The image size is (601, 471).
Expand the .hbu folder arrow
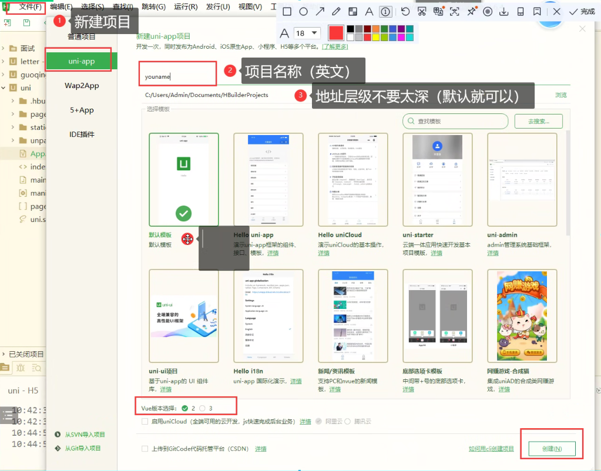(13, 101)
